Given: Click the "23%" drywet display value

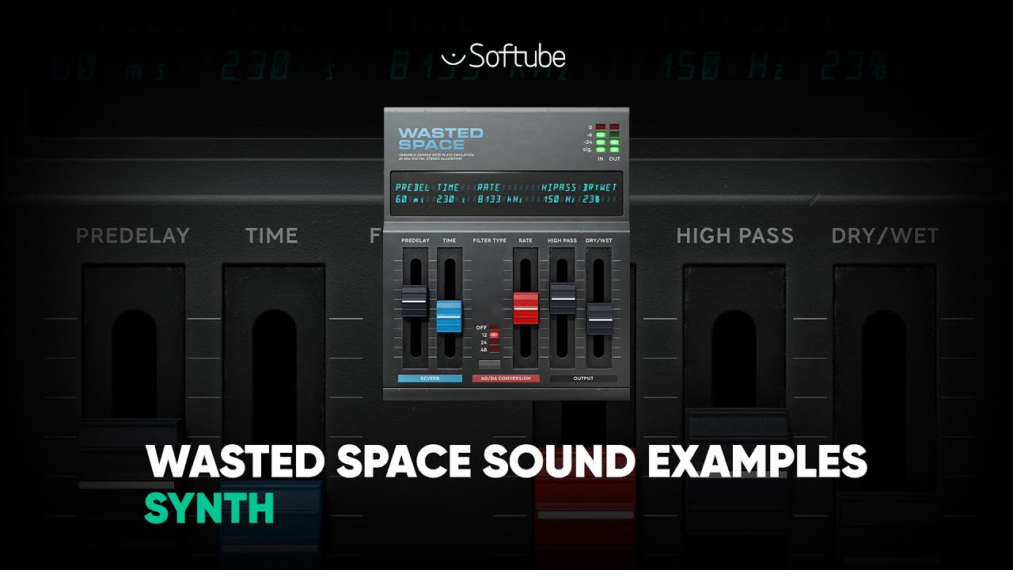Looking at the screenshot, I should (x=592, y=199).
